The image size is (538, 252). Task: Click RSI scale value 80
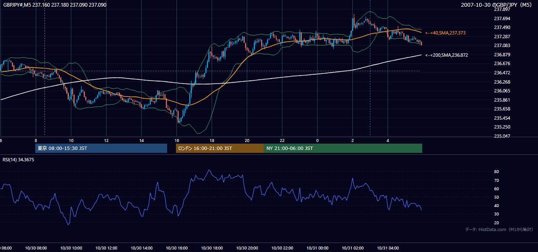pos(496,172)
